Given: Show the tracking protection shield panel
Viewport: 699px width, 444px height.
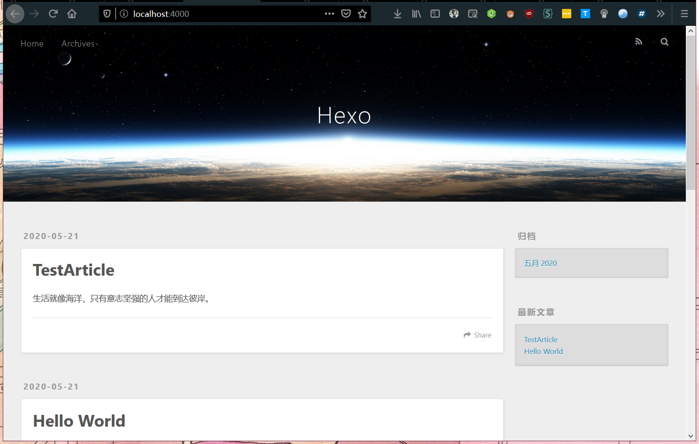Looking at the screenshot, I should point(107,14).
